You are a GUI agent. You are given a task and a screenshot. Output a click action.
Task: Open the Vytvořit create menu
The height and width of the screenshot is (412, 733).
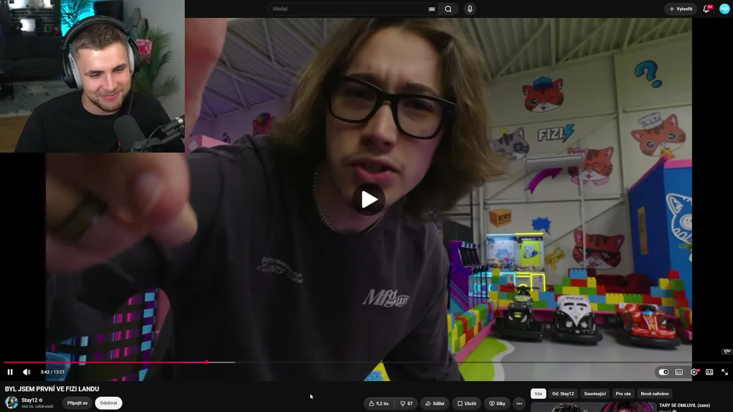[681, 9]
